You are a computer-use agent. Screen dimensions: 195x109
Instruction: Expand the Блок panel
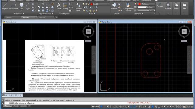coord(116,14)
